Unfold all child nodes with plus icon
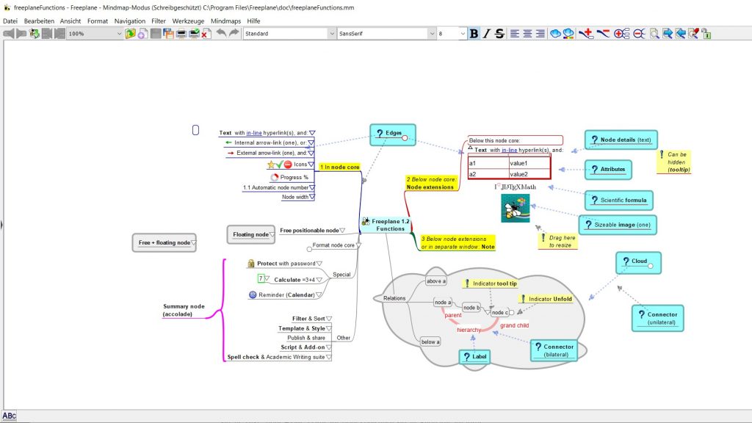The image size is (752, 423). 621,34
